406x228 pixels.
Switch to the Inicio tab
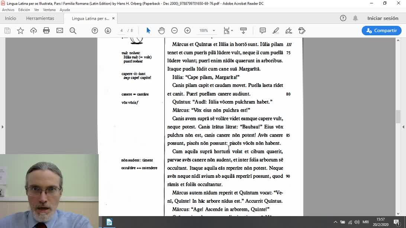point(11,18)
